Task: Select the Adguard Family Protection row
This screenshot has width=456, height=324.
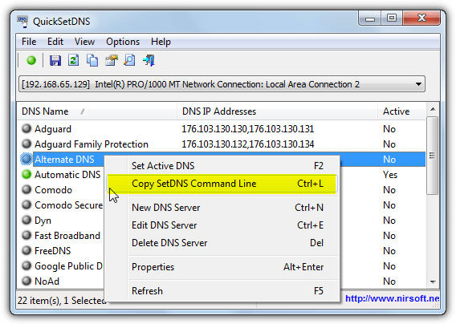Action: click(x=92, y=144)
